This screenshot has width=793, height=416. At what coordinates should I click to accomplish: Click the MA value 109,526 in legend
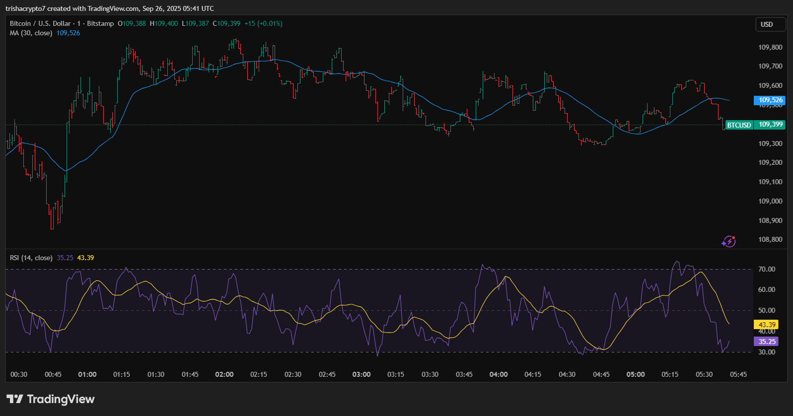[x=68, y=33]
